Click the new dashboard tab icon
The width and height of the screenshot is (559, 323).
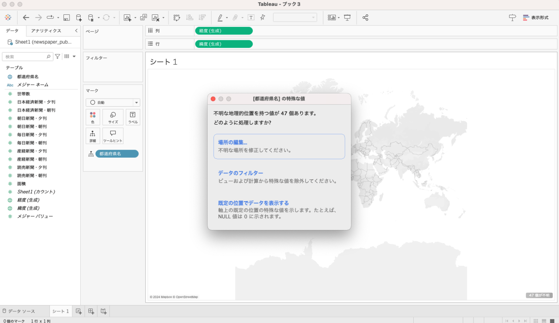[91, 311]
